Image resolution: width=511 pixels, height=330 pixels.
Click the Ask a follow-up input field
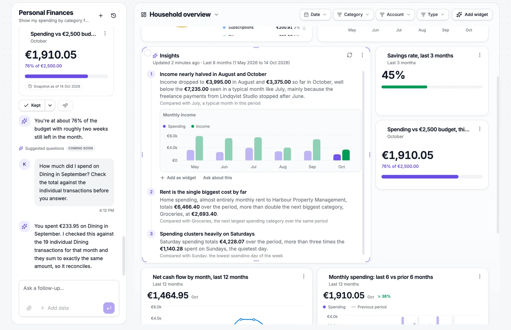pos(69,288)
